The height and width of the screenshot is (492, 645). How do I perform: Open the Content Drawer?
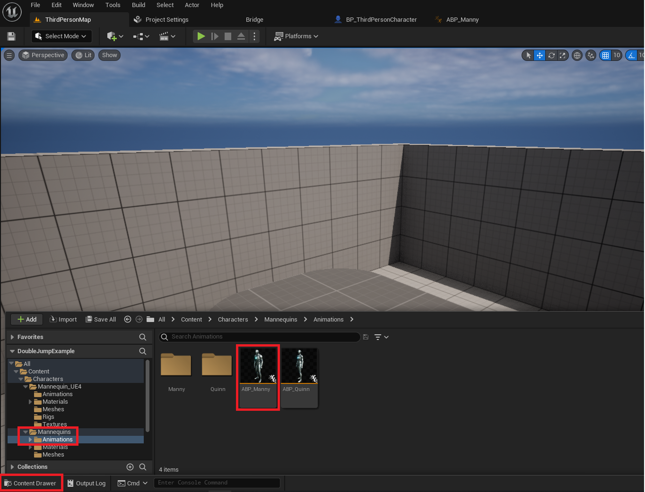[31, 483]
